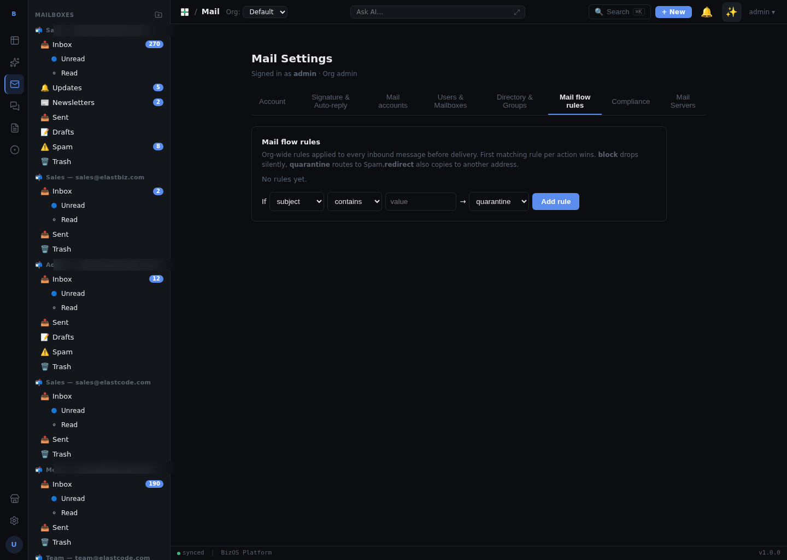Open the subject condition field dropdown
Viewport: 787px width, 560px height.
[297, 202]
